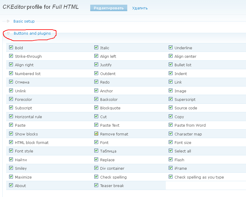Uncheck the Check spelling checkbox
The height and width of the screenshot is (197, 246).
click(x=96, y=177)
